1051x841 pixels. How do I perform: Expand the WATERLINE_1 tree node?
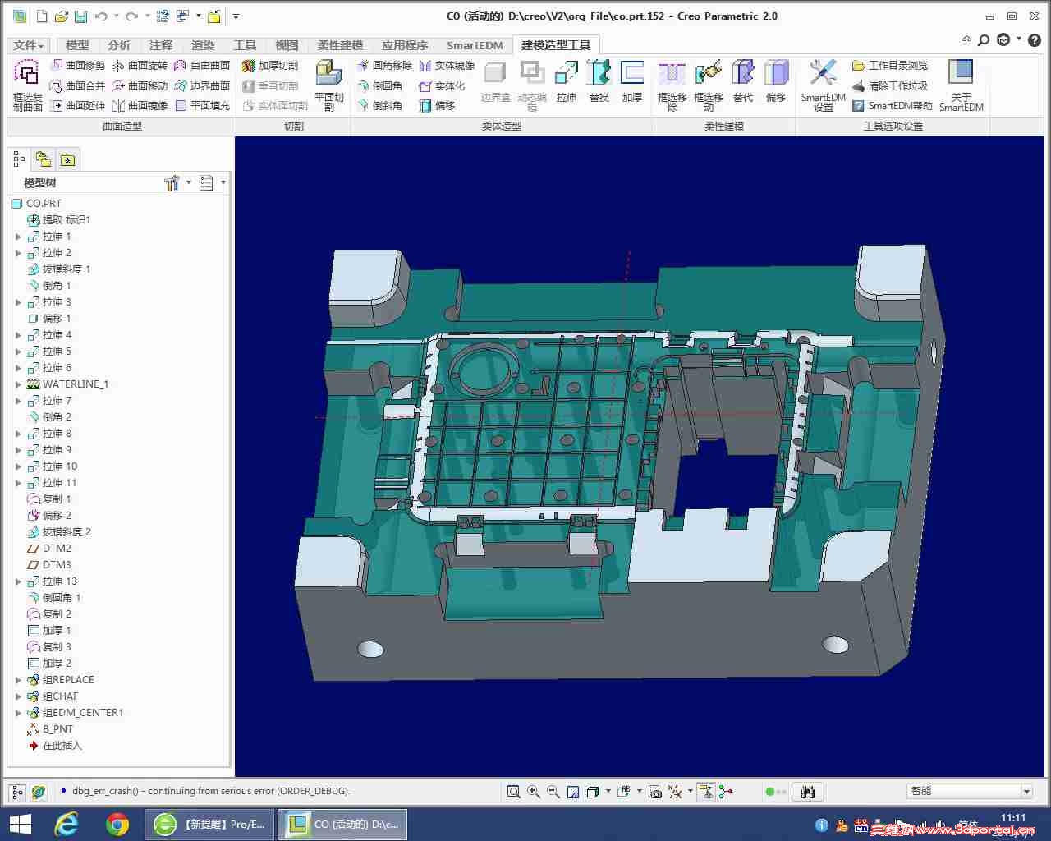click(x=18, y=384)
